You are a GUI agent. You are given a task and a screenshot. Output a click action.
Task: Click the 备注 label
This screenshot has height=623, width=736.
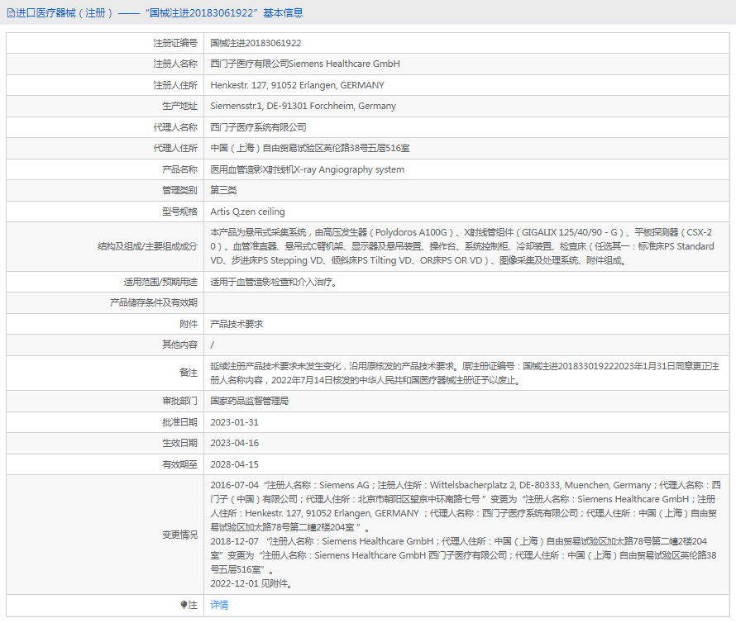click(189, 373)
